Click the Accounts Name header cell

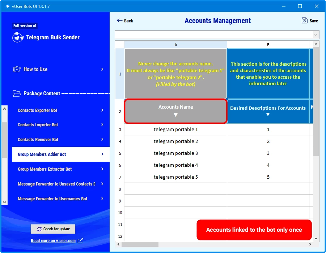pos(176,112)
